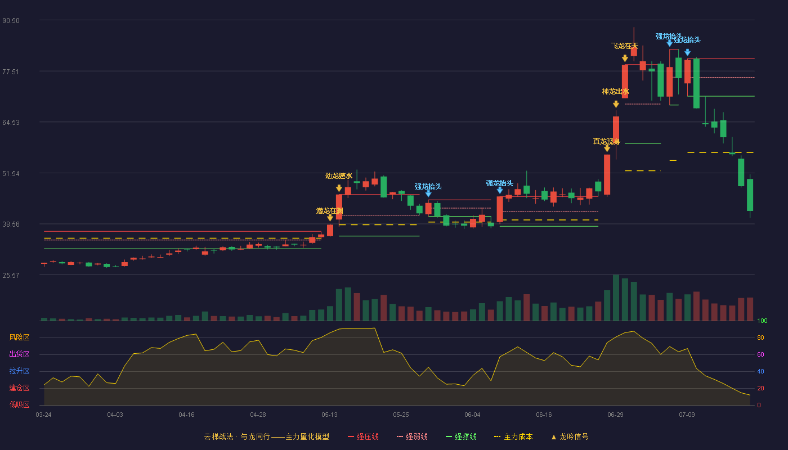Click the 建仓区 zone label
Screen dimensions: 788x450
click(19, 388)
